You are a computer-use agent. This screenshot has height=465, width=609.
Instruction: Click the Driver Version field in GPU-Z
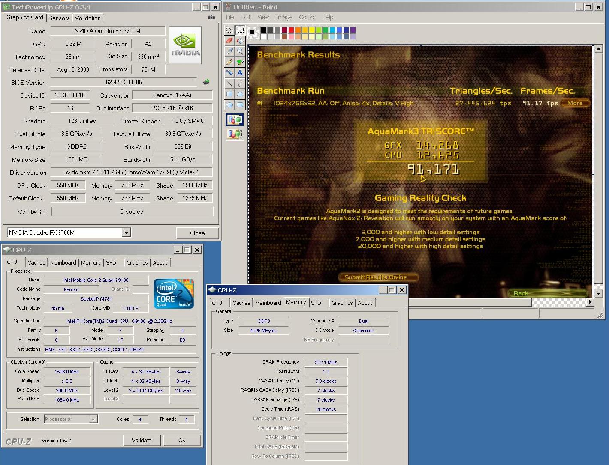tap(132, 172)
